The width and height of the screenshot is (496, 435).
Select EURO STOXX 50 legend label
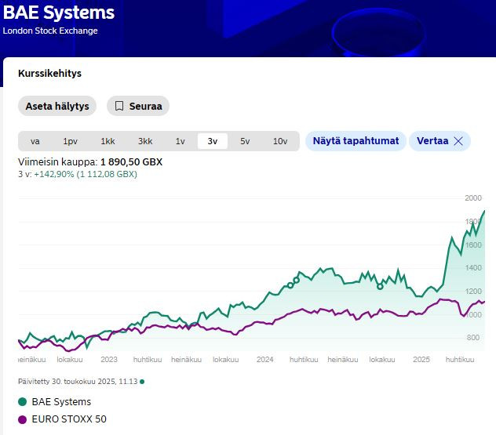[x=69, y=419]
